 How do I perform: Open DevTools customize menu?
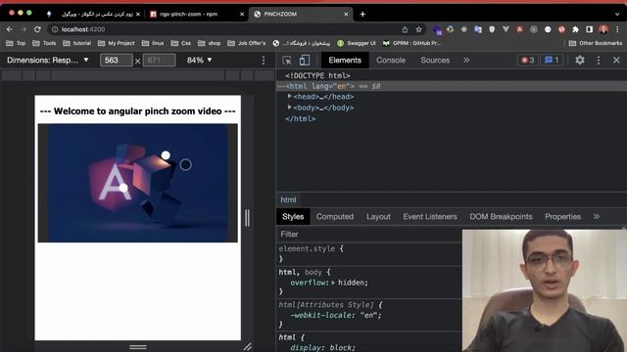[x=599, y=61]
